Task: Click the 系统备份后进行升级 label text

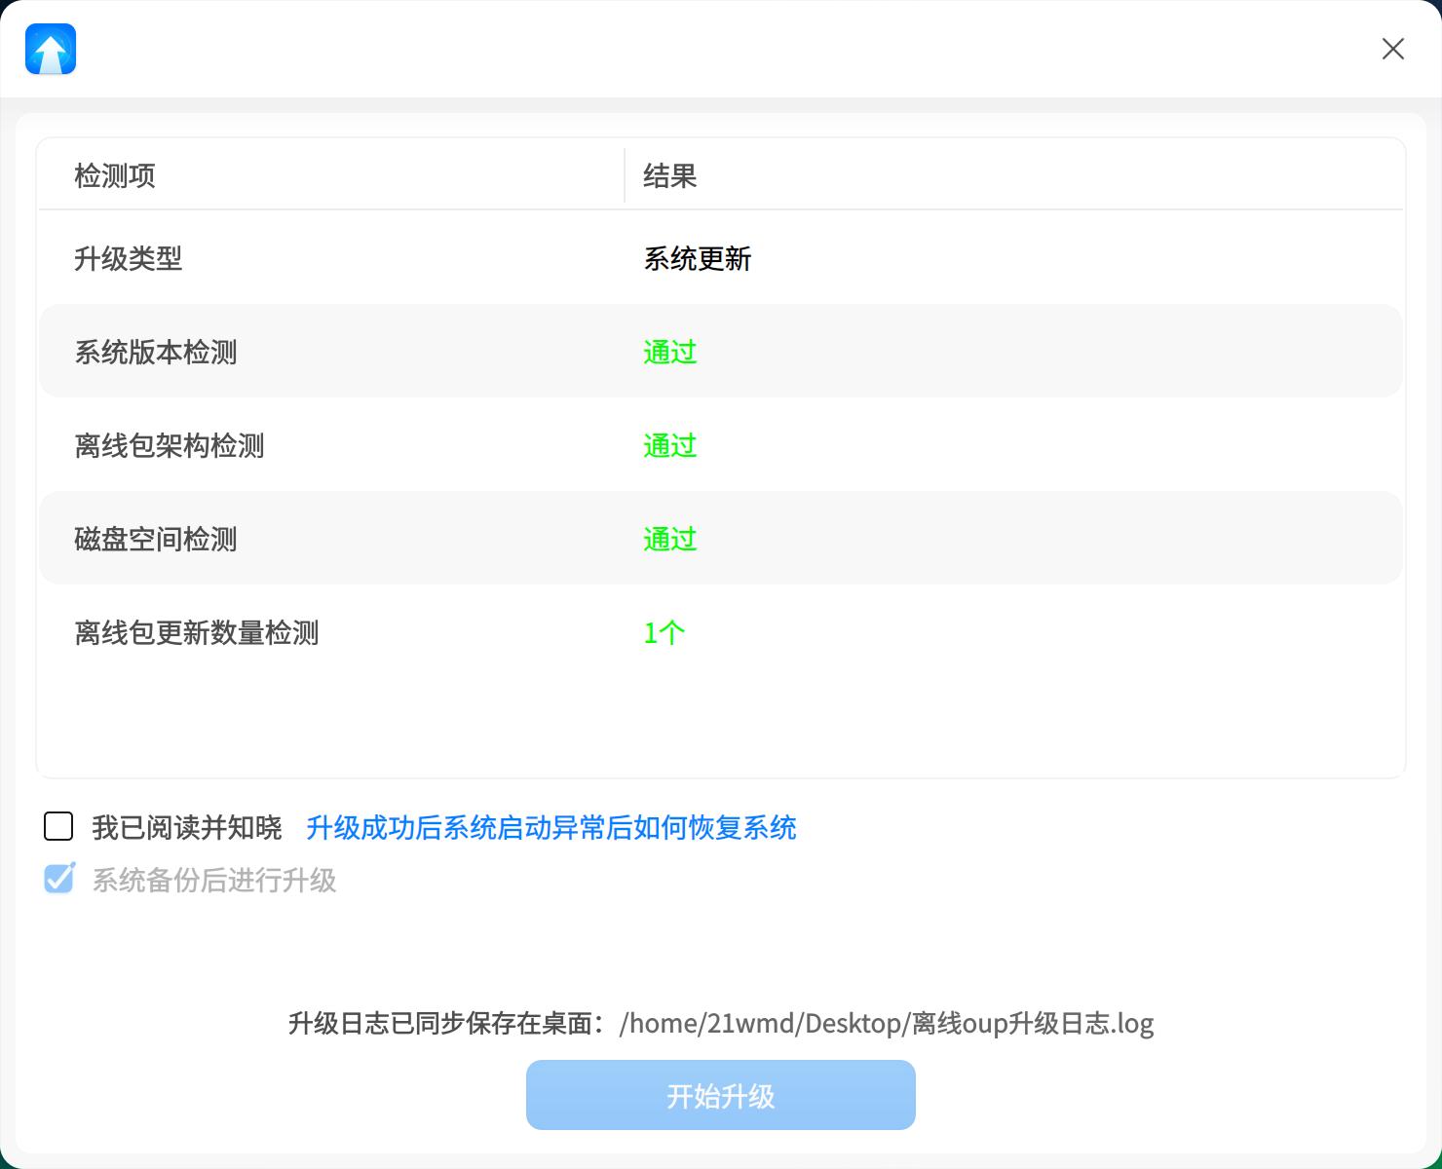Action: 214,881
